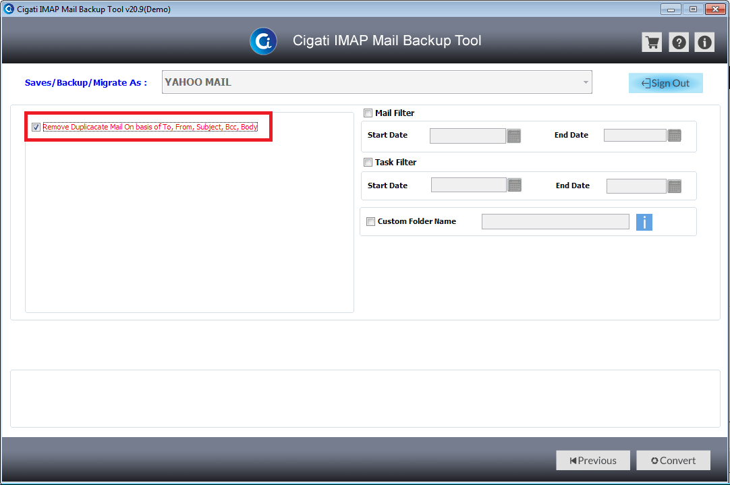Enable the Task Filter checkbox

368,163
